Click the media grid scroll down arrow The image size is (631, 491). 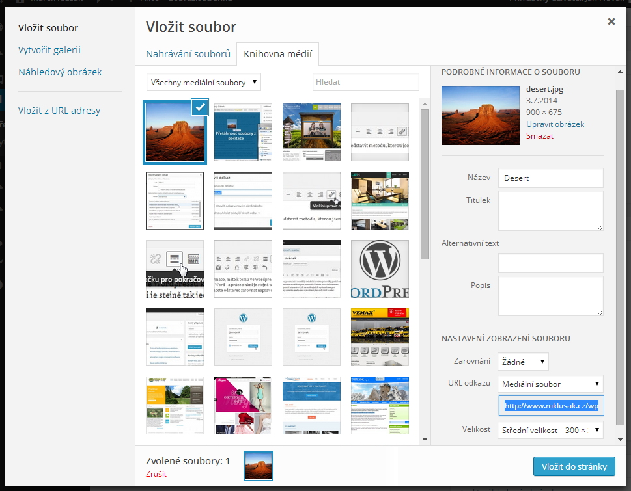pyautogui.click(x=425, y=440)
